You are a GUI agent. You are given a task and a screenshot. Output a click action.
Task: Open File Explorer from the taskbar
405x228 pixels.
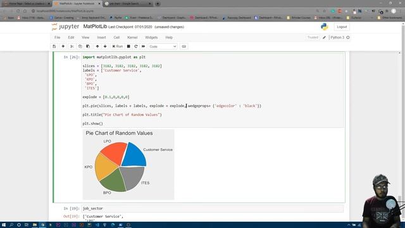tap(34, 225)
